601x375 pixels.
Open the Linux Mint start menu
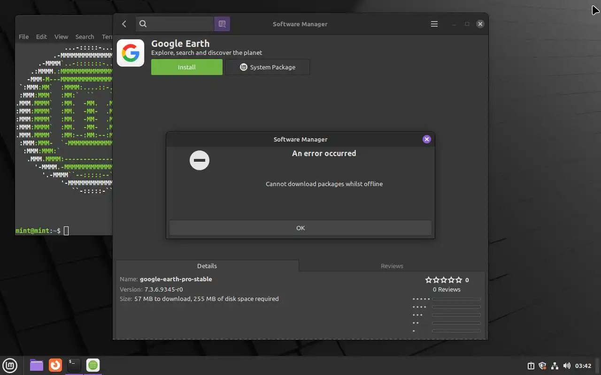click(10, 365)
